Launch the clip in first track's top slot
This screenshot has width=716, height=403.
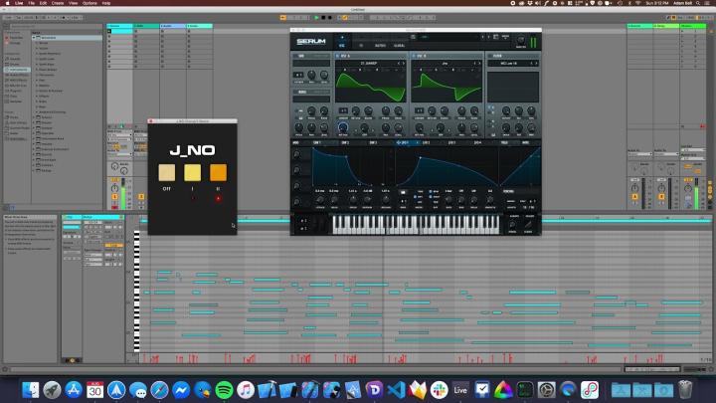pyautogui.click(x=109, y=31)
